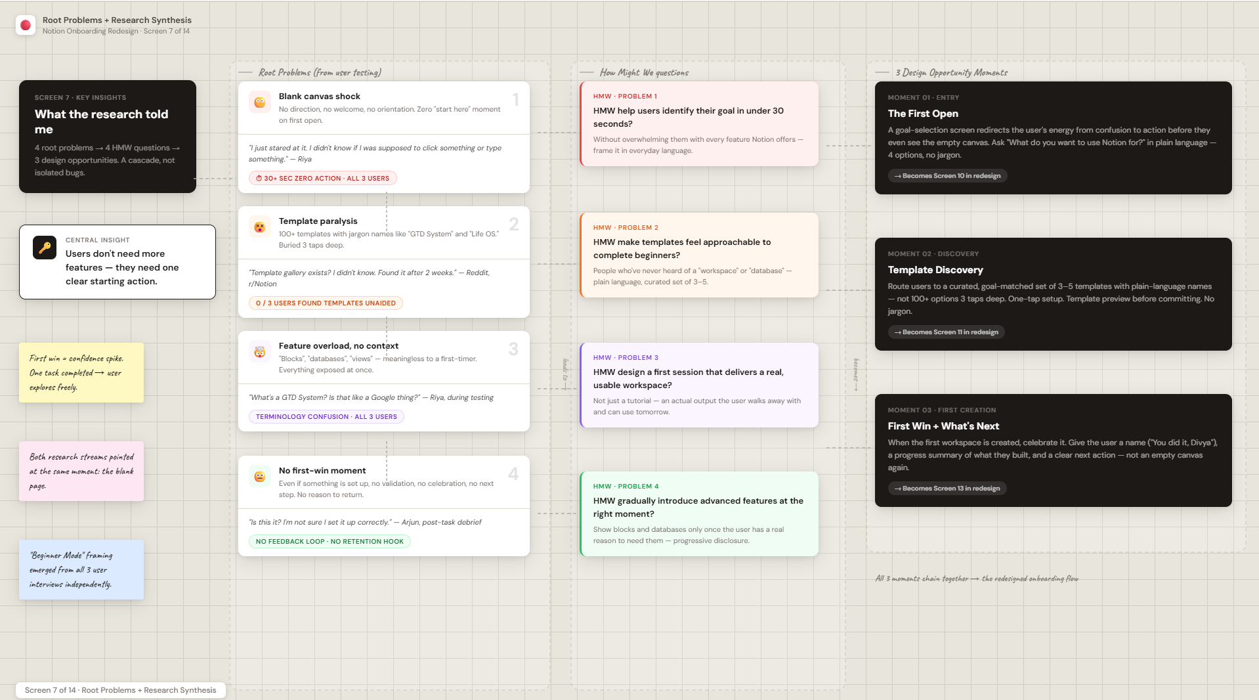Click the pink 'Both research streams' sticky note

tap(81, 471)
